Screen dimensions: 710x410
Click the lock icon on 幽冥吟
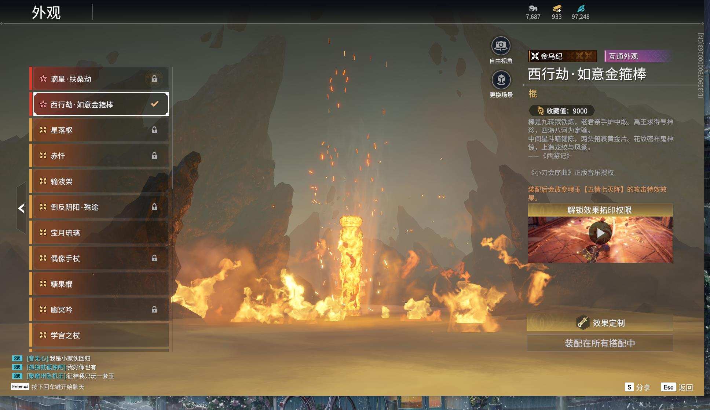pyautogui.click(x=154, y=310)
